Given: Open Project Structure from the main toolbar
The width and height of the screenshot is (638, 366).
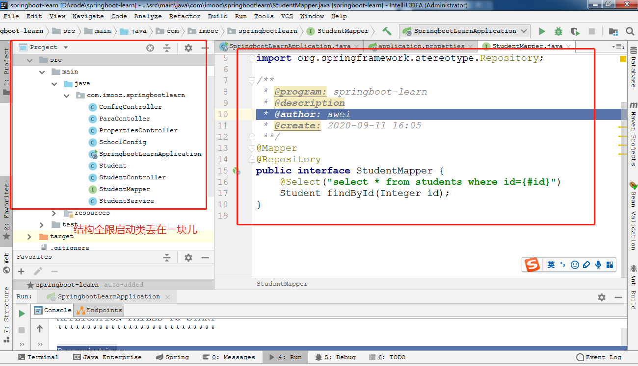Looking at the screenshot, I should 613,31.
